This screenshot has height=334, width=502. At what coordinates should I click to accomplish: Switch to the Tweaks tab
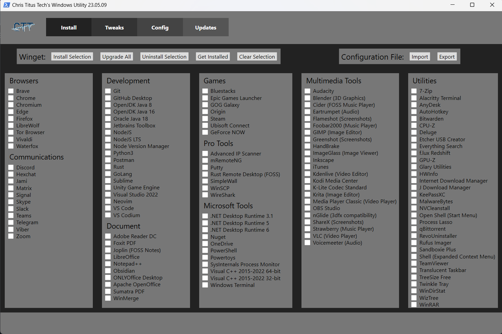(x=114, y=27)
